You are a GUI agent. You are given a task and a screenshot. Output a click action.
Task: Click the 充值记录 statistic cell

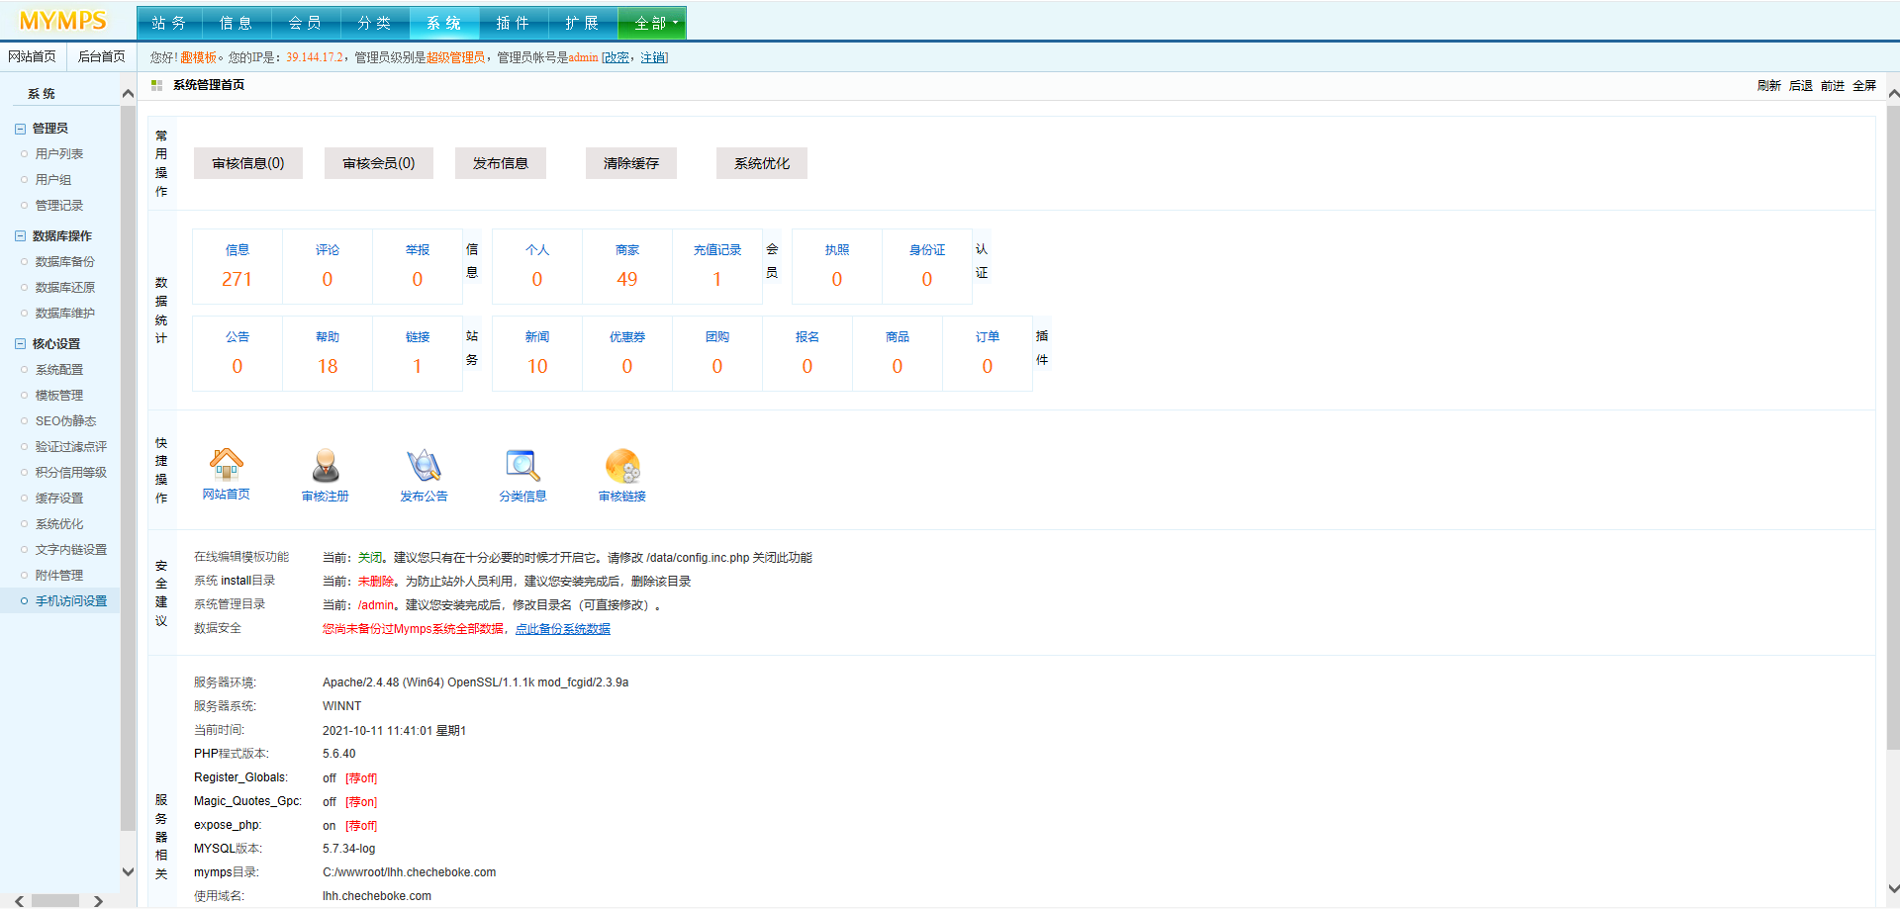click(x=717, y=267)
